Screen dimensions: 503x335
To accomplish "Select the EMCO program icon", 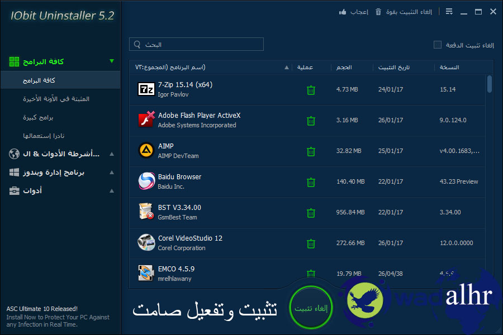I will 146,273.
